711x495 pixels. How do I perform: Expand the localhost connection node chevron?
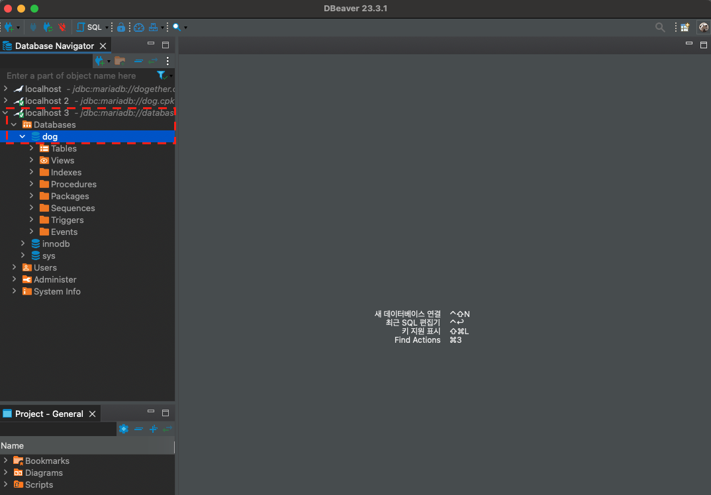click(x=5, y=89)
